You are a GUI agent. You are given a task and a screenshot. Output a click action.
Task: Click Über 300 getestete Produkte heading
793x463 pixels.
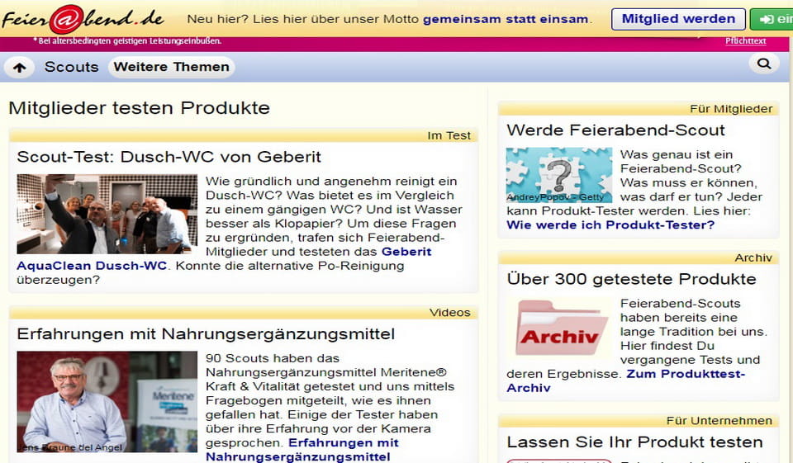coord(631,278)
